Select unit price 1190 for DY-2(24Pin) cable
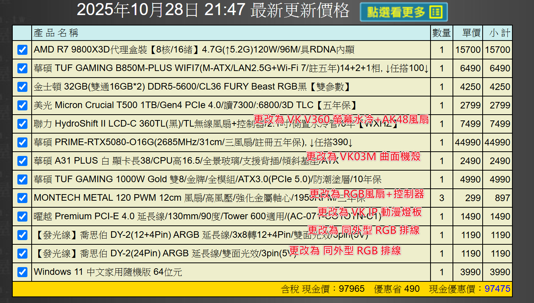 click(470, 254)
